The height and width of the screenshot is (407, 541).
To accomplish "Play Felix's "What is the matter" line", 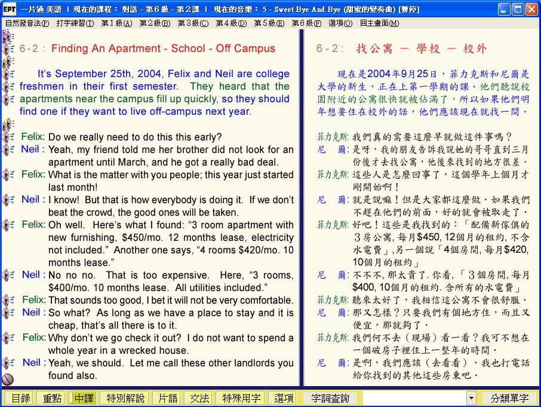I will 8,175.
